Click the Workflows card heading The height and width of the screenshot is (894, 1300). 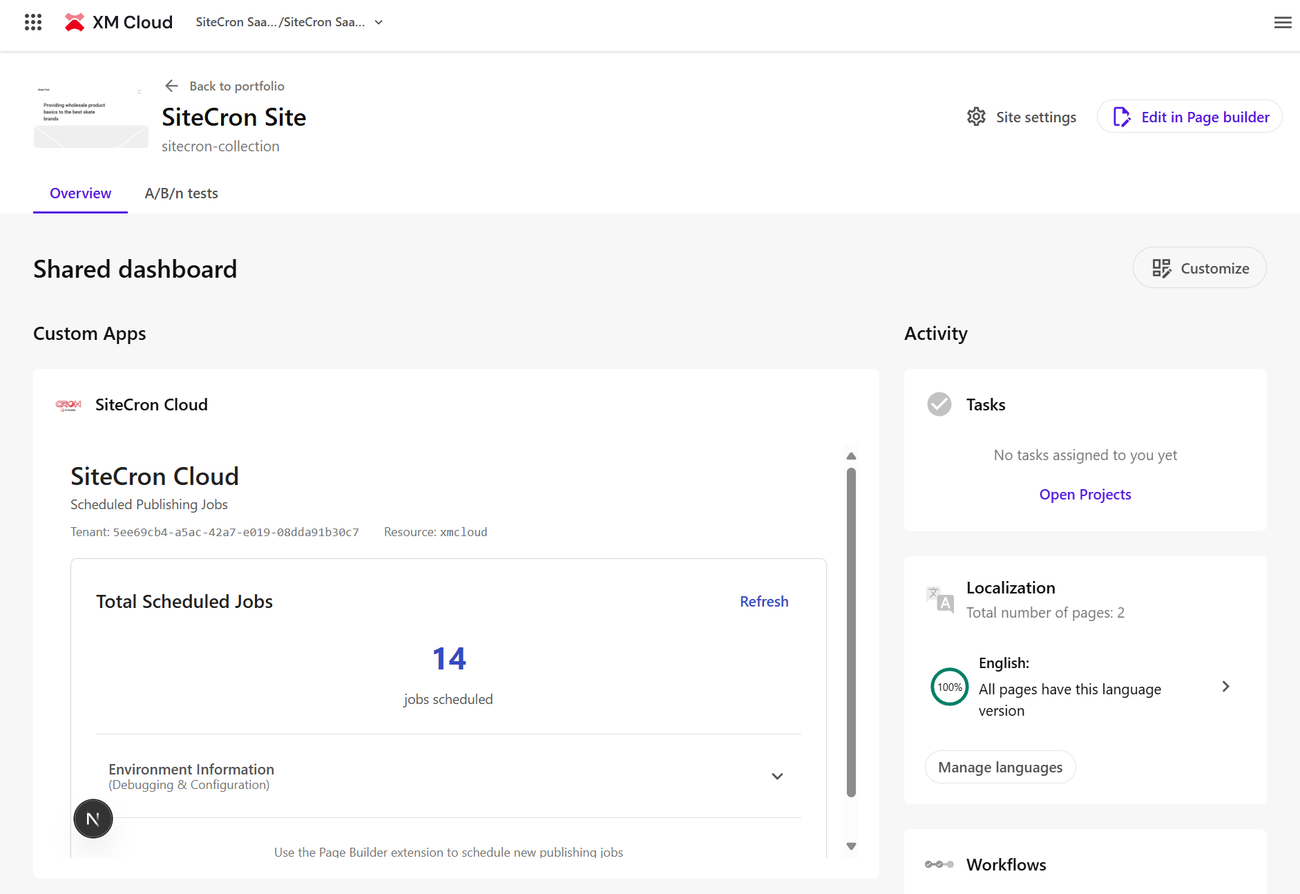point(1006,864)
